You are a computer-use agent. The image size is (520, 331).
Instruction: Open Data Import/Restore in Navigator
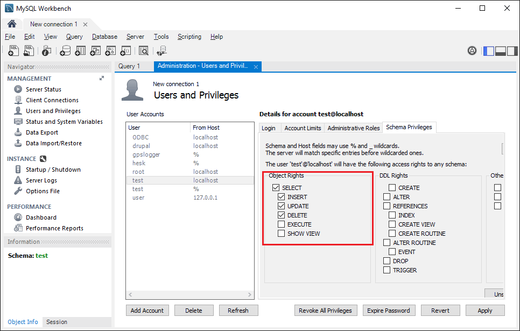(54, 143)
